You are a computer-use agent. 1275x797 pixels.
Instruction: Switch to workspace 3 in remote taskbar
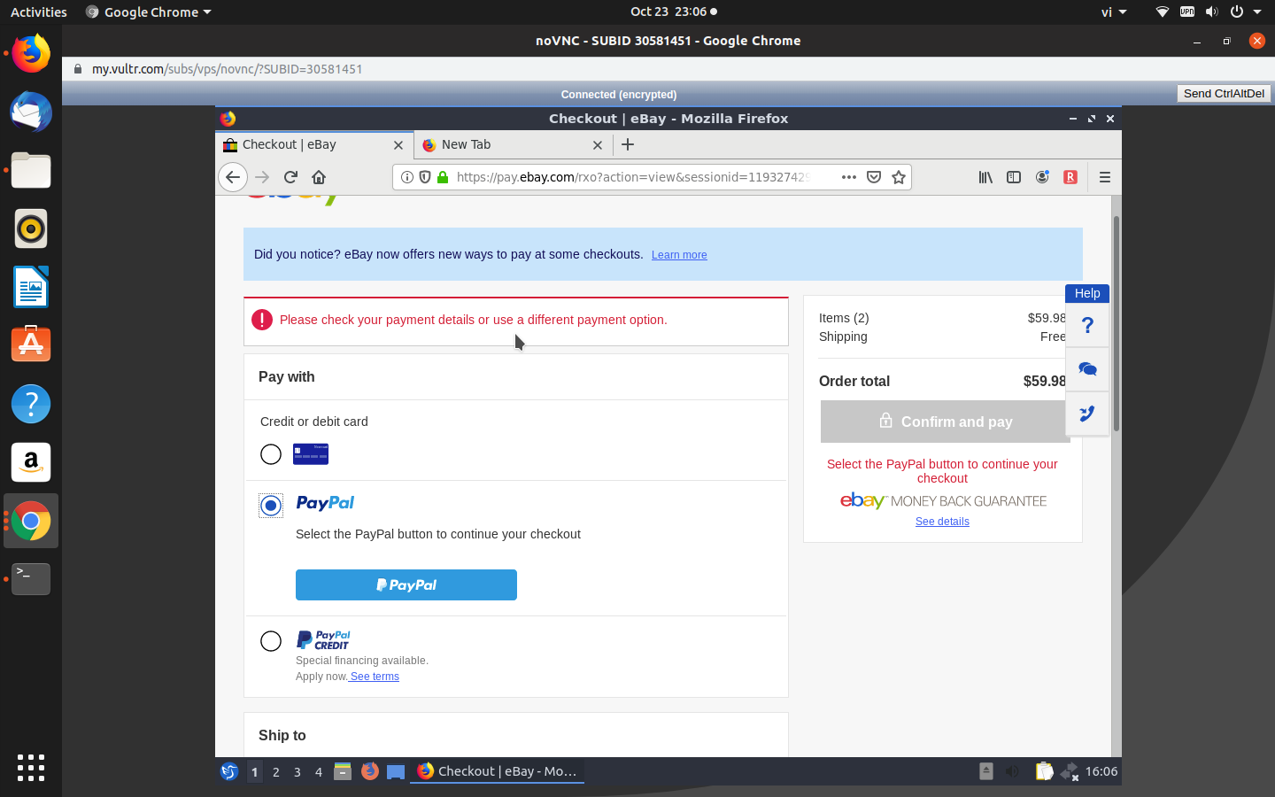click(x=297, y=772)
